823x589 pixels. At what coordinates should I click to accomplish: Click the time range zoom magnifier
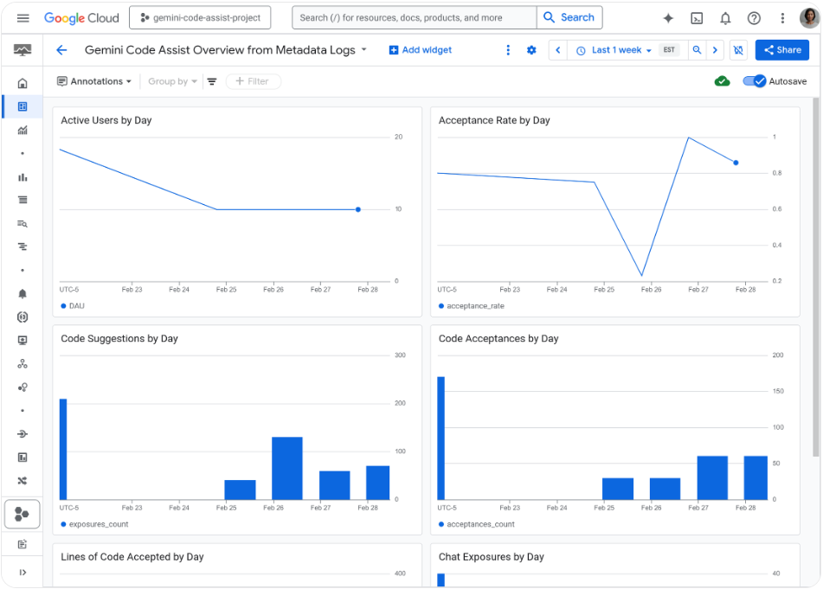[697, 50]
